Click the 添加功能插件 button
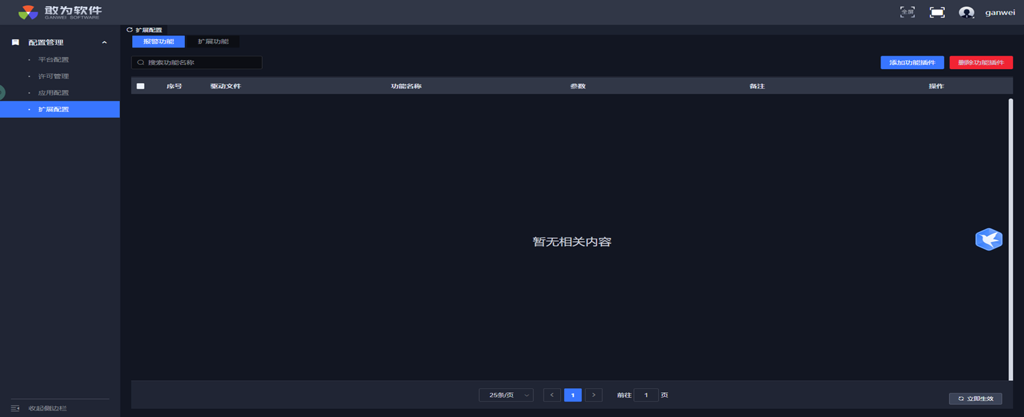 point(912,62)
